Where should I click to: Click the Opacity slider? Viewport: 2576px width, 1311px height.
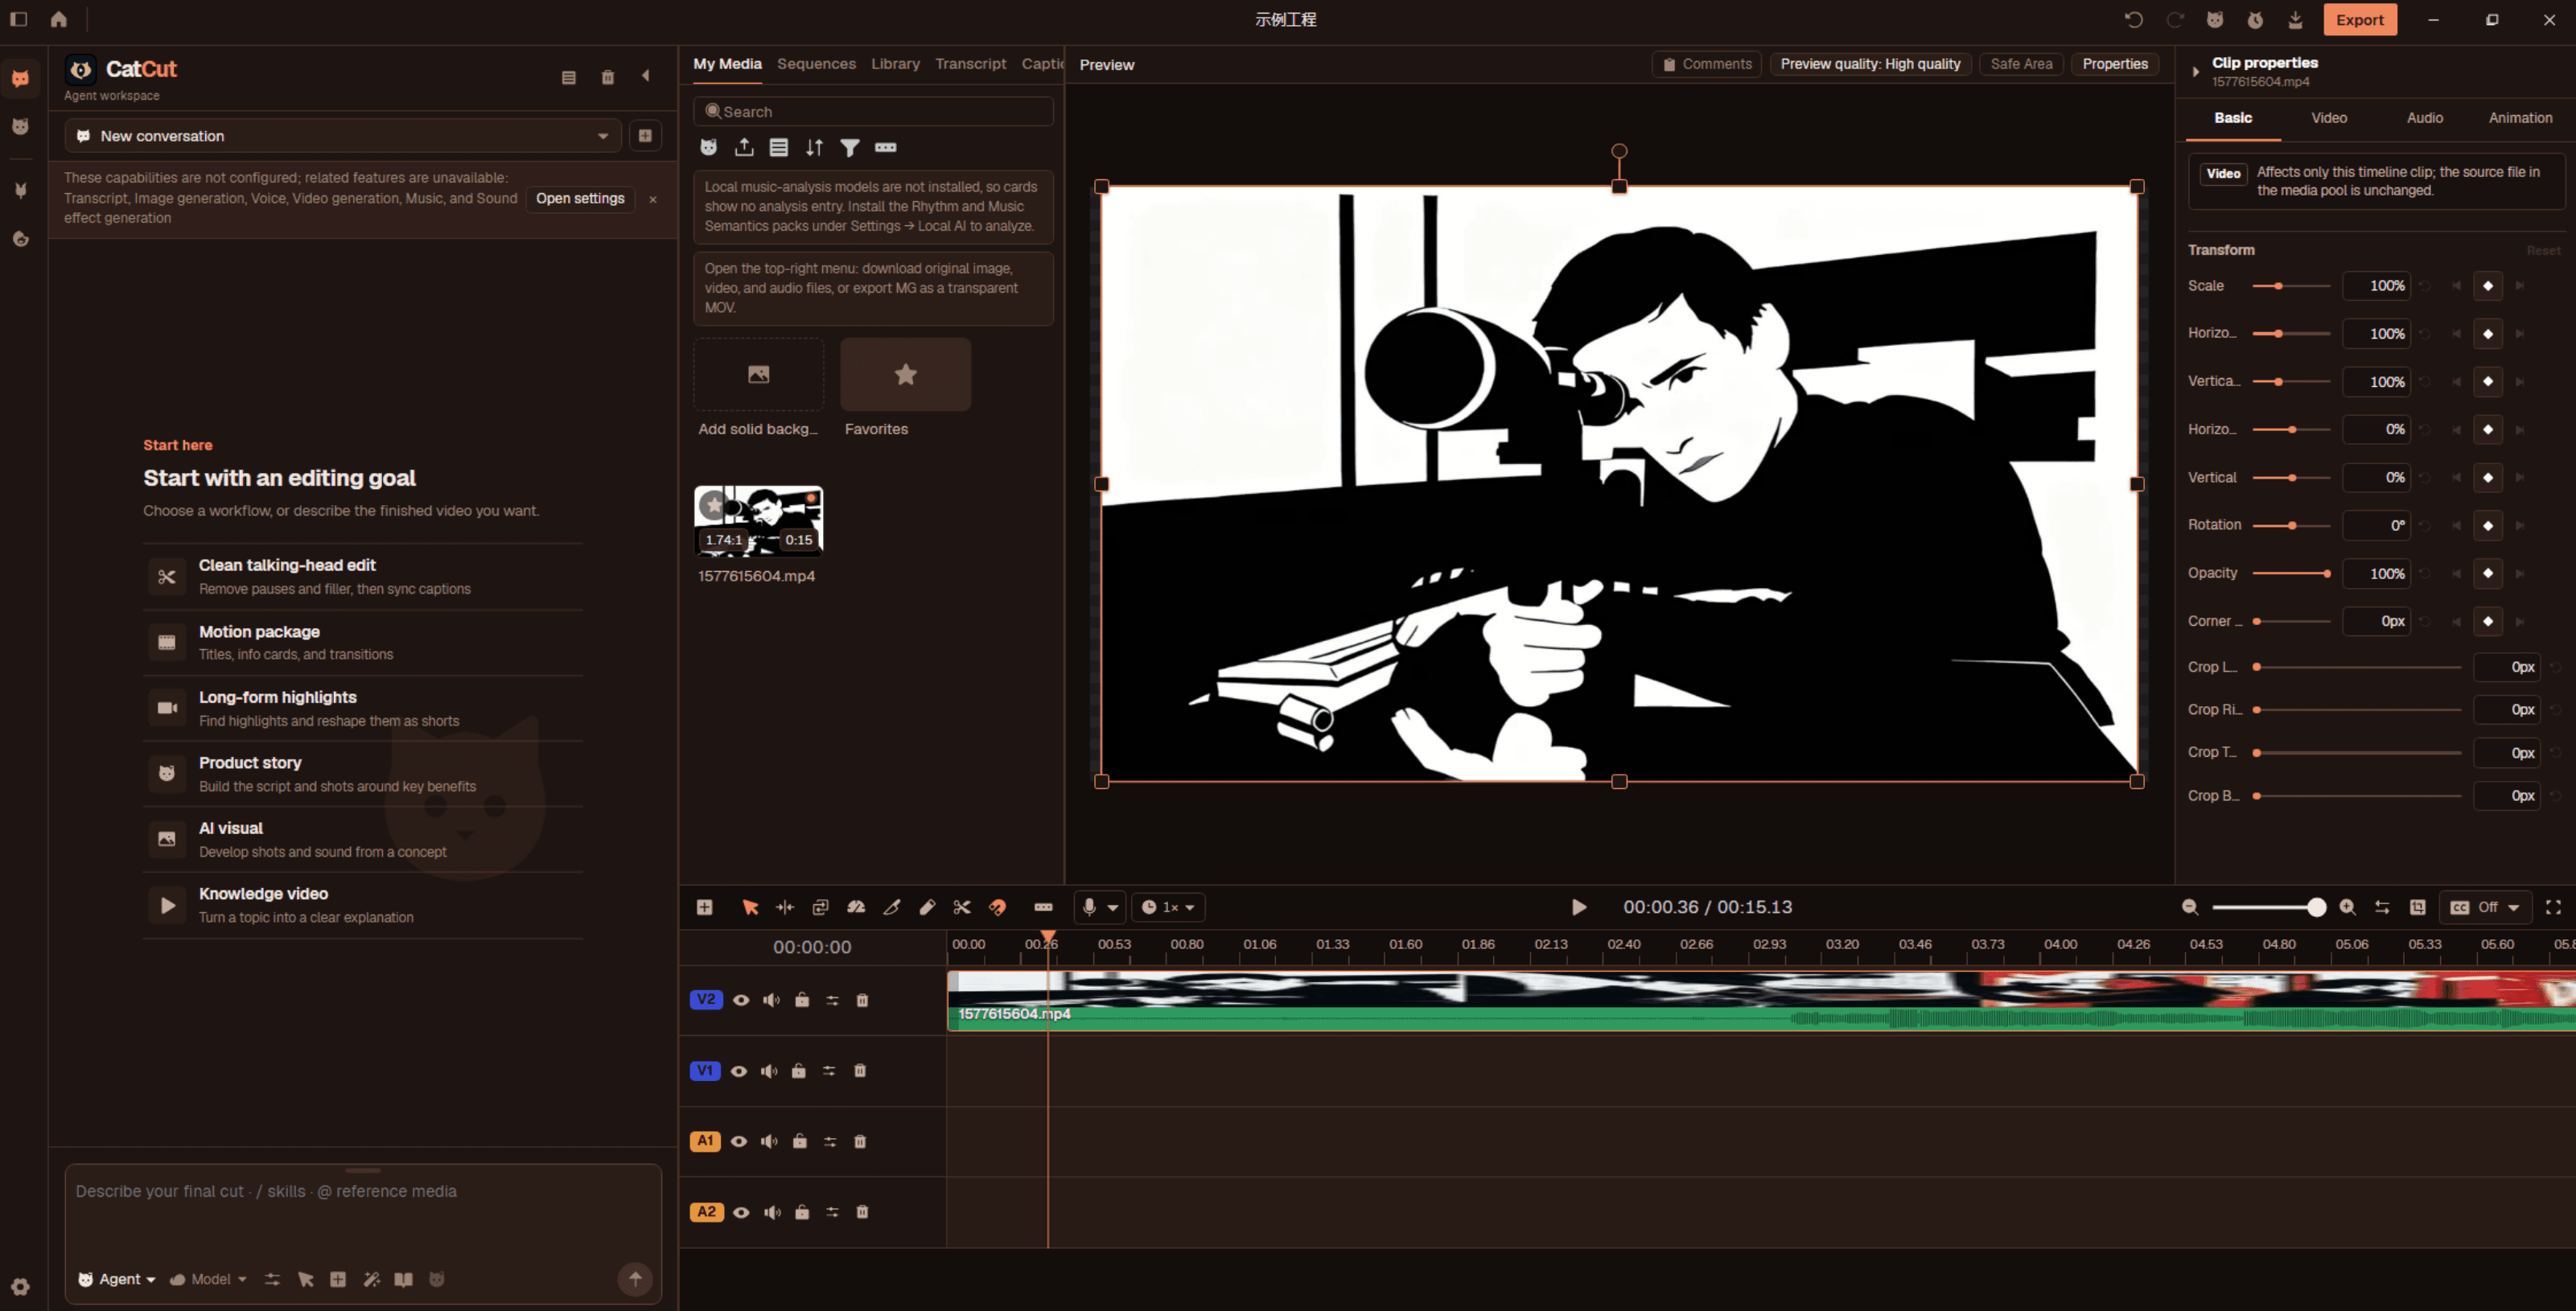coord(2291,574)
